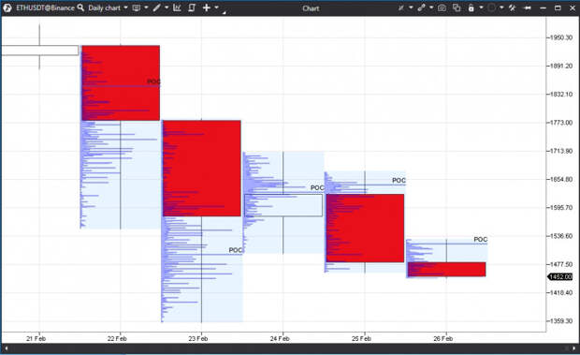Click the POC label on 25 Feb
Image resolution: width=580 pixels, height=355 pixels.
point(399,180)
